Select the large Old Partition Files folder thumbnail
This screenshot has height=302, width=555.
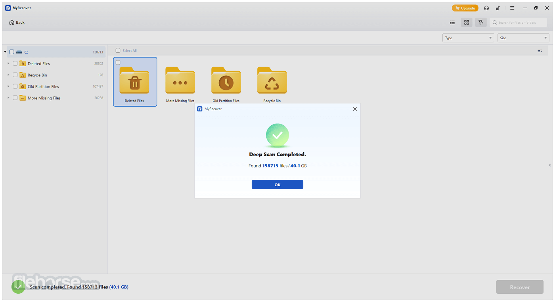[226, 80]
